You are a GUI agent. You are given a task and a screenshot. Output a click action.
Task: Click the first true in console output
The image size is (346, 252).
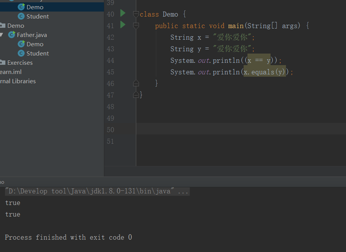[13, 203]
